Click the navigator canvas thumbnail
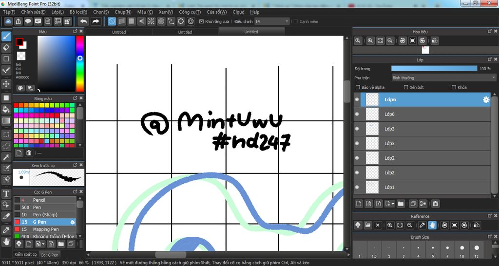The width and height of the screenshot is (499, 266). coord(425,50)
